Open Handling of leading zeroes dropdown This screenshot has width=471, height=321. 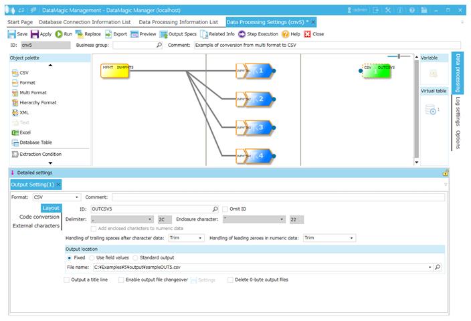tap(352, 237)
